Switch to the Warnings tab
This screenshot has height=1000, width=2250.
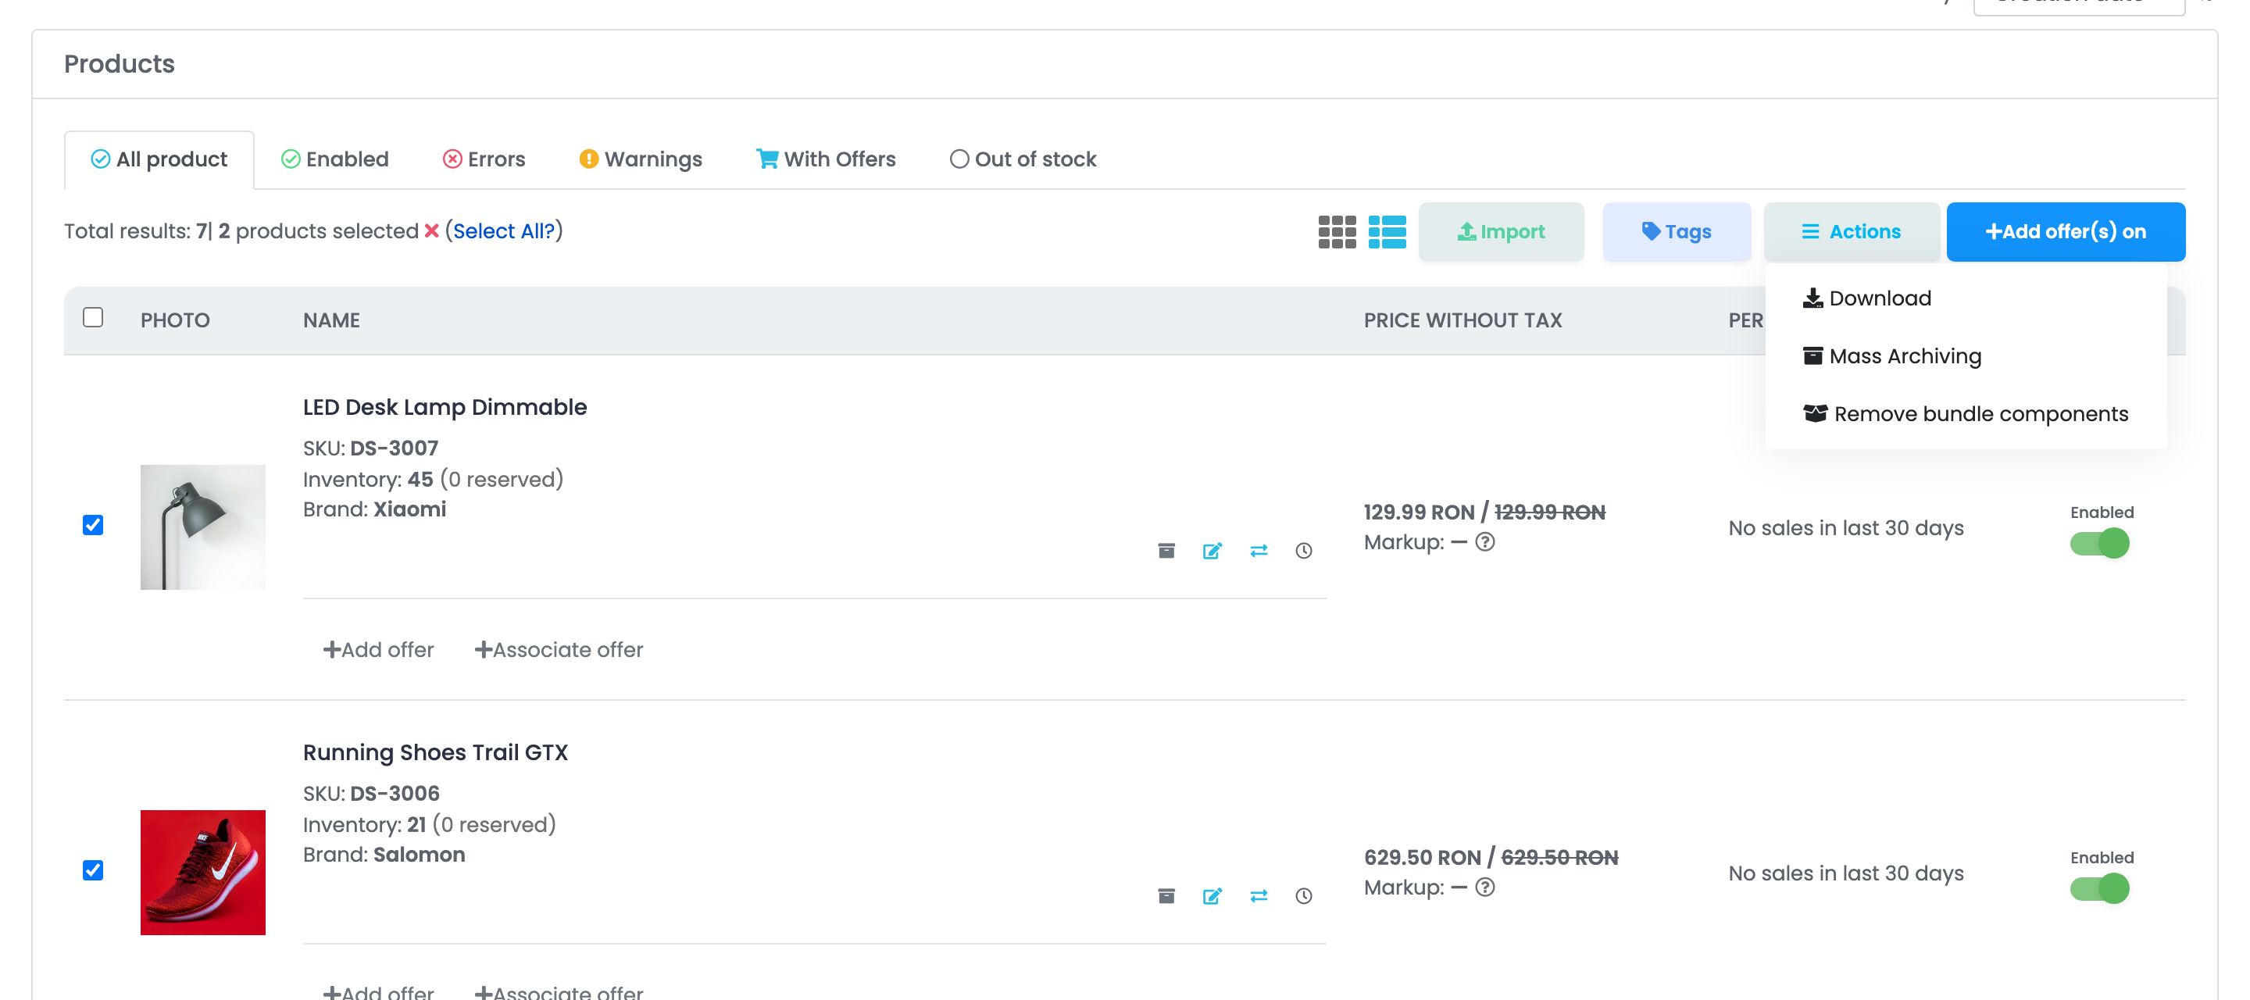click(641, 159)
